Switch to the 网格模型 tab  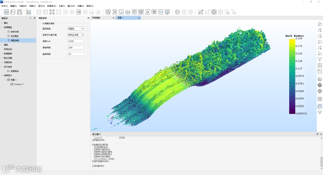pos(96,18)
